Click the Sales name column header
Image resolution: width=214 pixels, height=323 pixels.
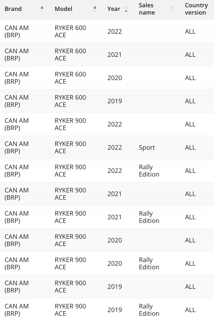pos(147,9)
